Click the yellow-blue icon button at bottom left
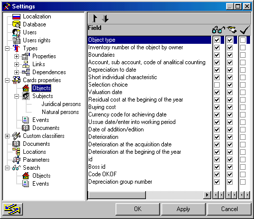 [x=12, y=209]
